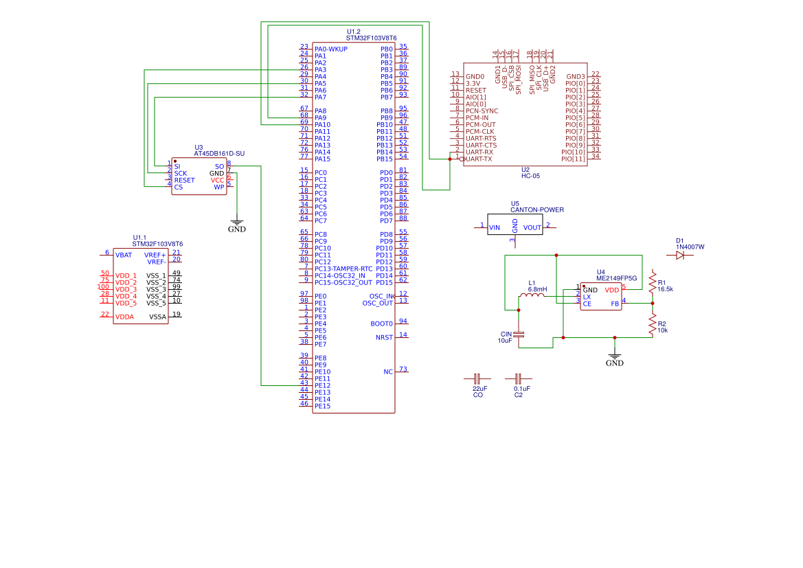
Task: Click diode D1 1N4007W symbol
Action: pos(681,253)
